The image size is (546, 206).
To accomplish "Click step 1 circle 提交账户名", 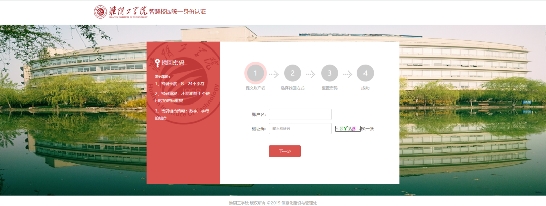I will tap(256, 73).
